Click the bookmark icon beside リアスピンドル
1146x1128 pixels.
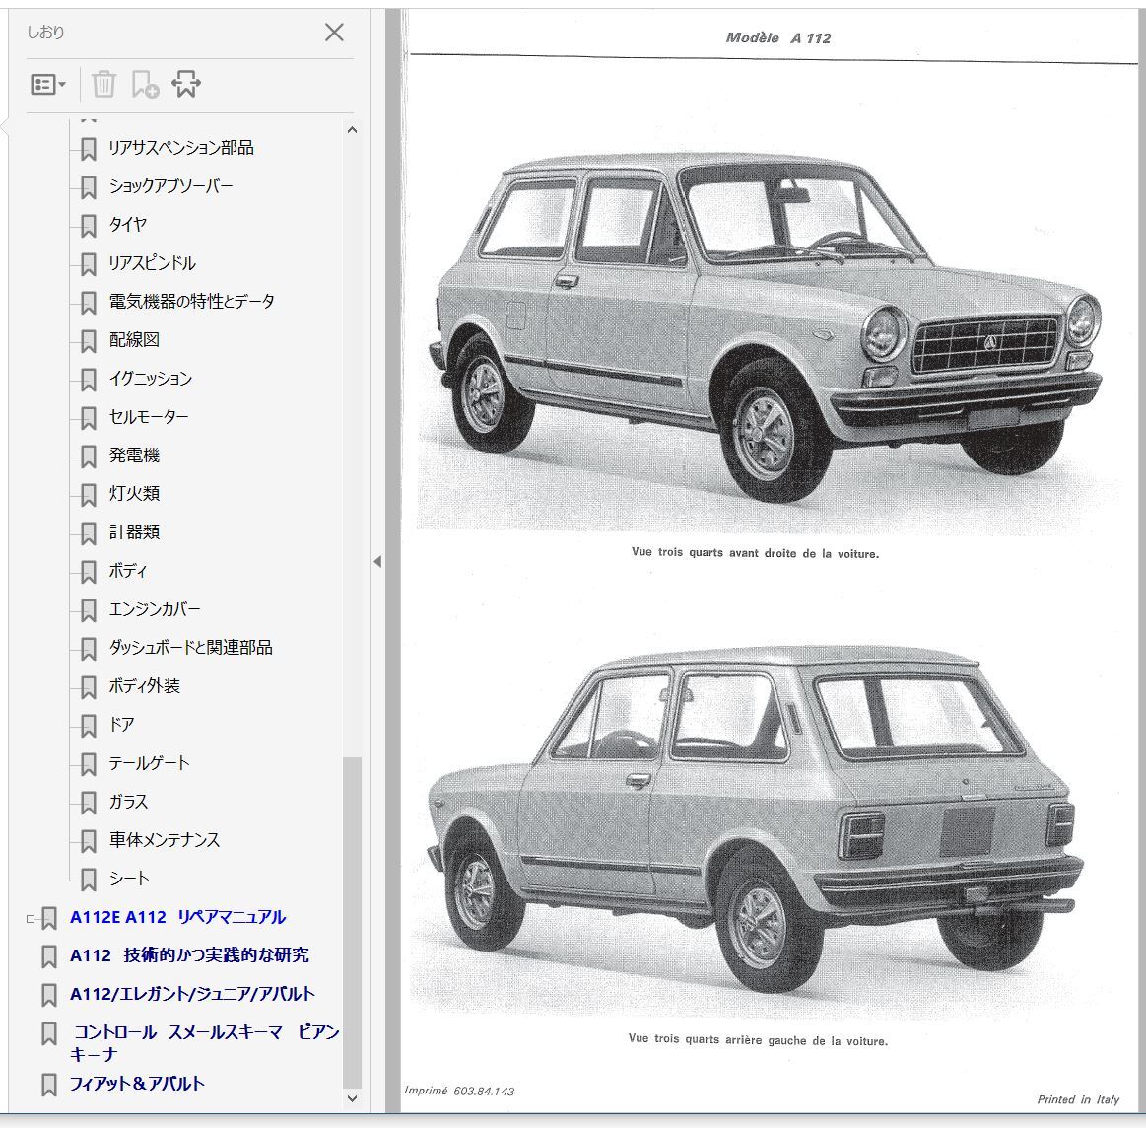(89, 265)
